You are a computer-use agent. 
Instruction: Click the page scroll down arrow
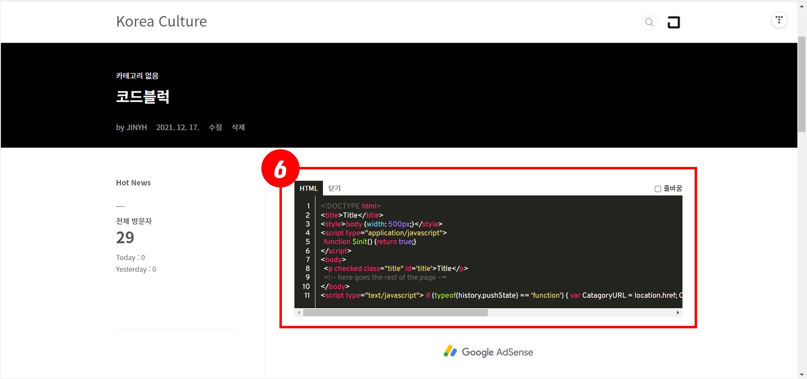pyautogui.click(x=802, y=375)
